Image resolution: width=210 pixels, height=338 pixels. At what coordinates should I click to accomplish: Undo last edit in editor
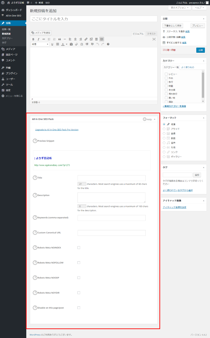[97, 44]
